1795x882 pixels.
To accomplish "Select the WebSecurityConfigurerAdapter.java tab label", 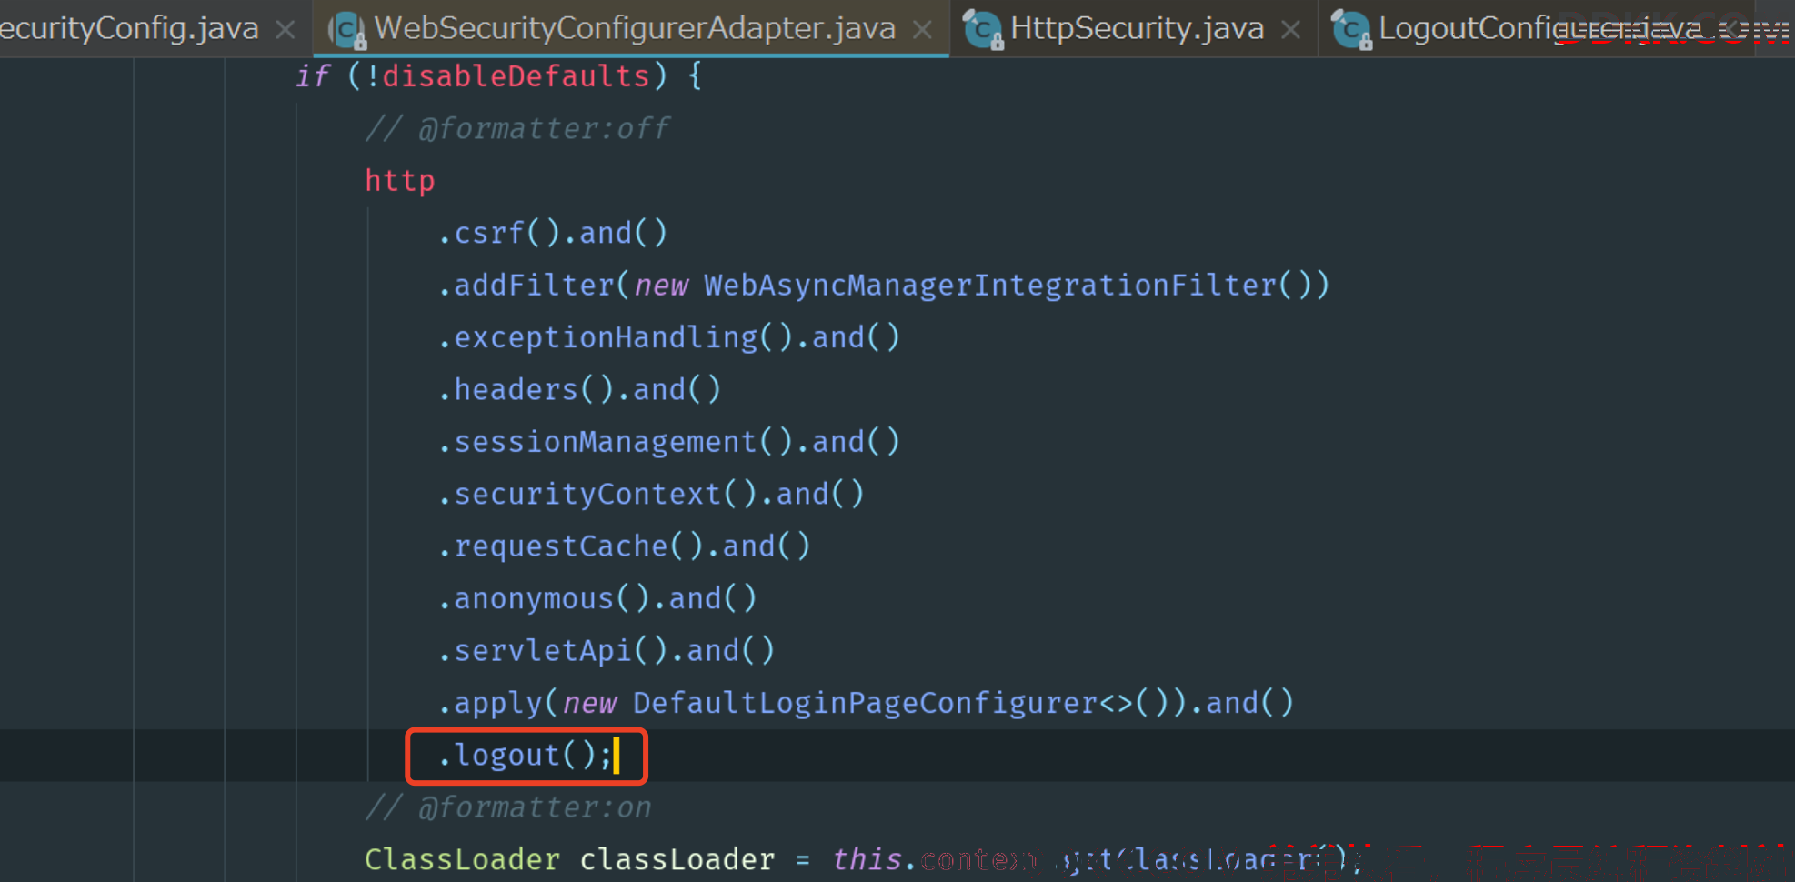I will [x=635, y=29].
